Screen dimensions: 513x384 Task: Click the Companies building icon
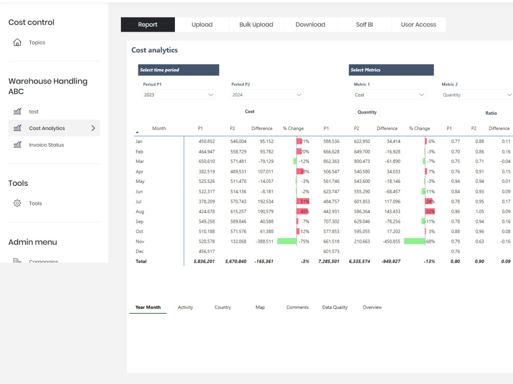click(x=17, y=261)
